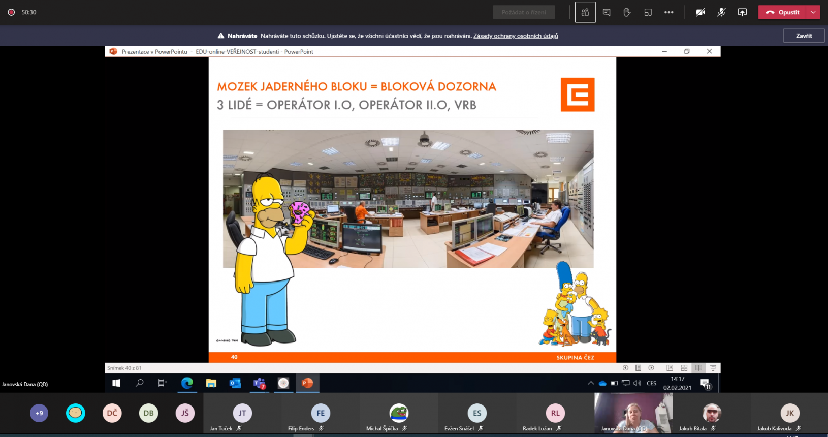Open the taskbar search magnifier
Image resolution: width=828 pixels, height=437 pixels.
[x=140, y=383]
